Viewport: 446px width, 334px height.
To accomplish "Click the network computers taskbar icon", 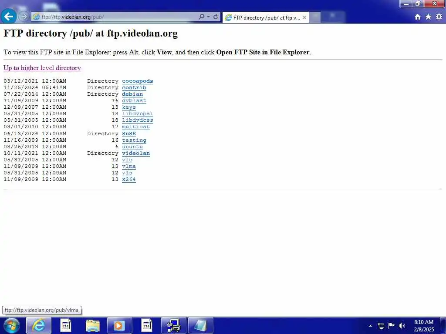I will [173, 325].
